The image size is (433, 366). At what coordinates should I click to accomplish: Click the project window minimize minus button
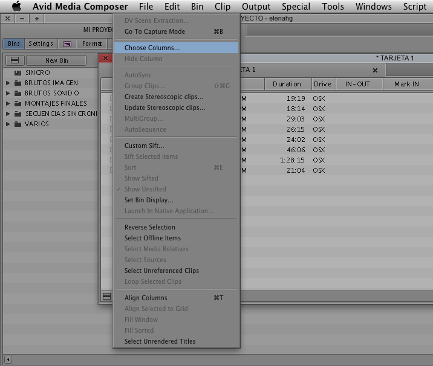pyautogui.click(x=22, y=19)
